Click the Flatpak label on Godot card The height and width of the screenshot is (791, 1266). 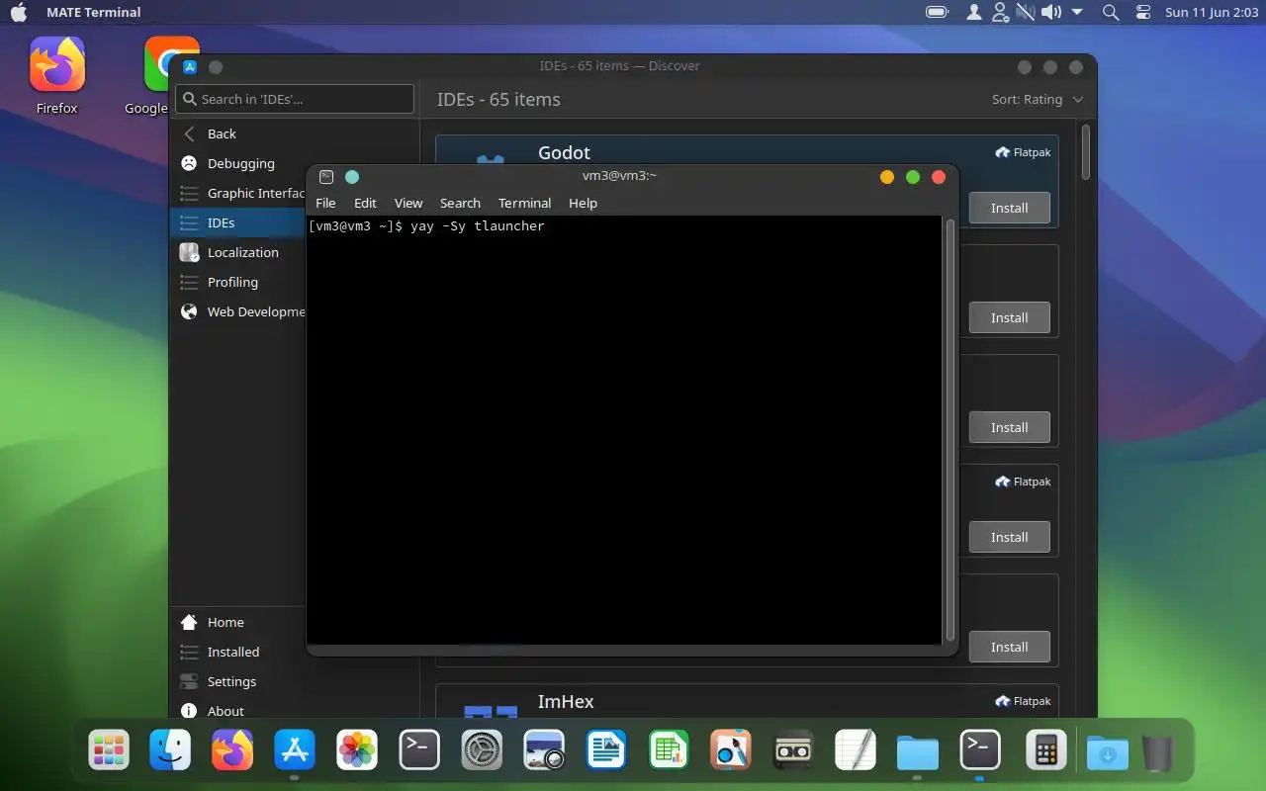(x=1023, y=152)
